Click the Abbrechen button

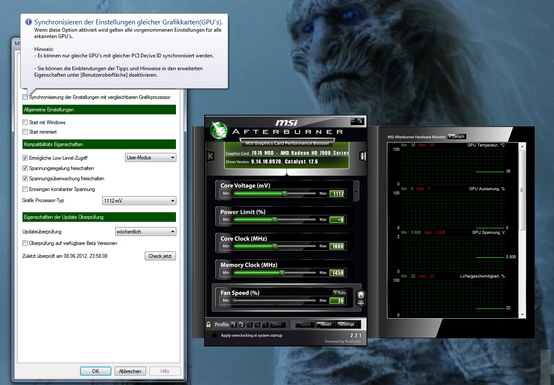pos(130,371)
